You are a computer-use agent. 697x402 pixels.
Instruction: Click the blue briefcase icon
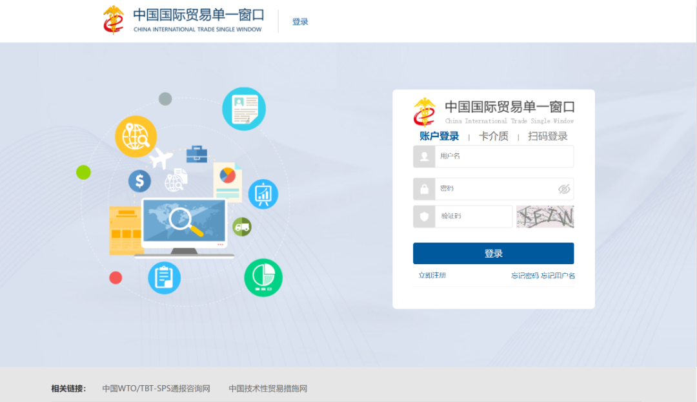[196, 154]
